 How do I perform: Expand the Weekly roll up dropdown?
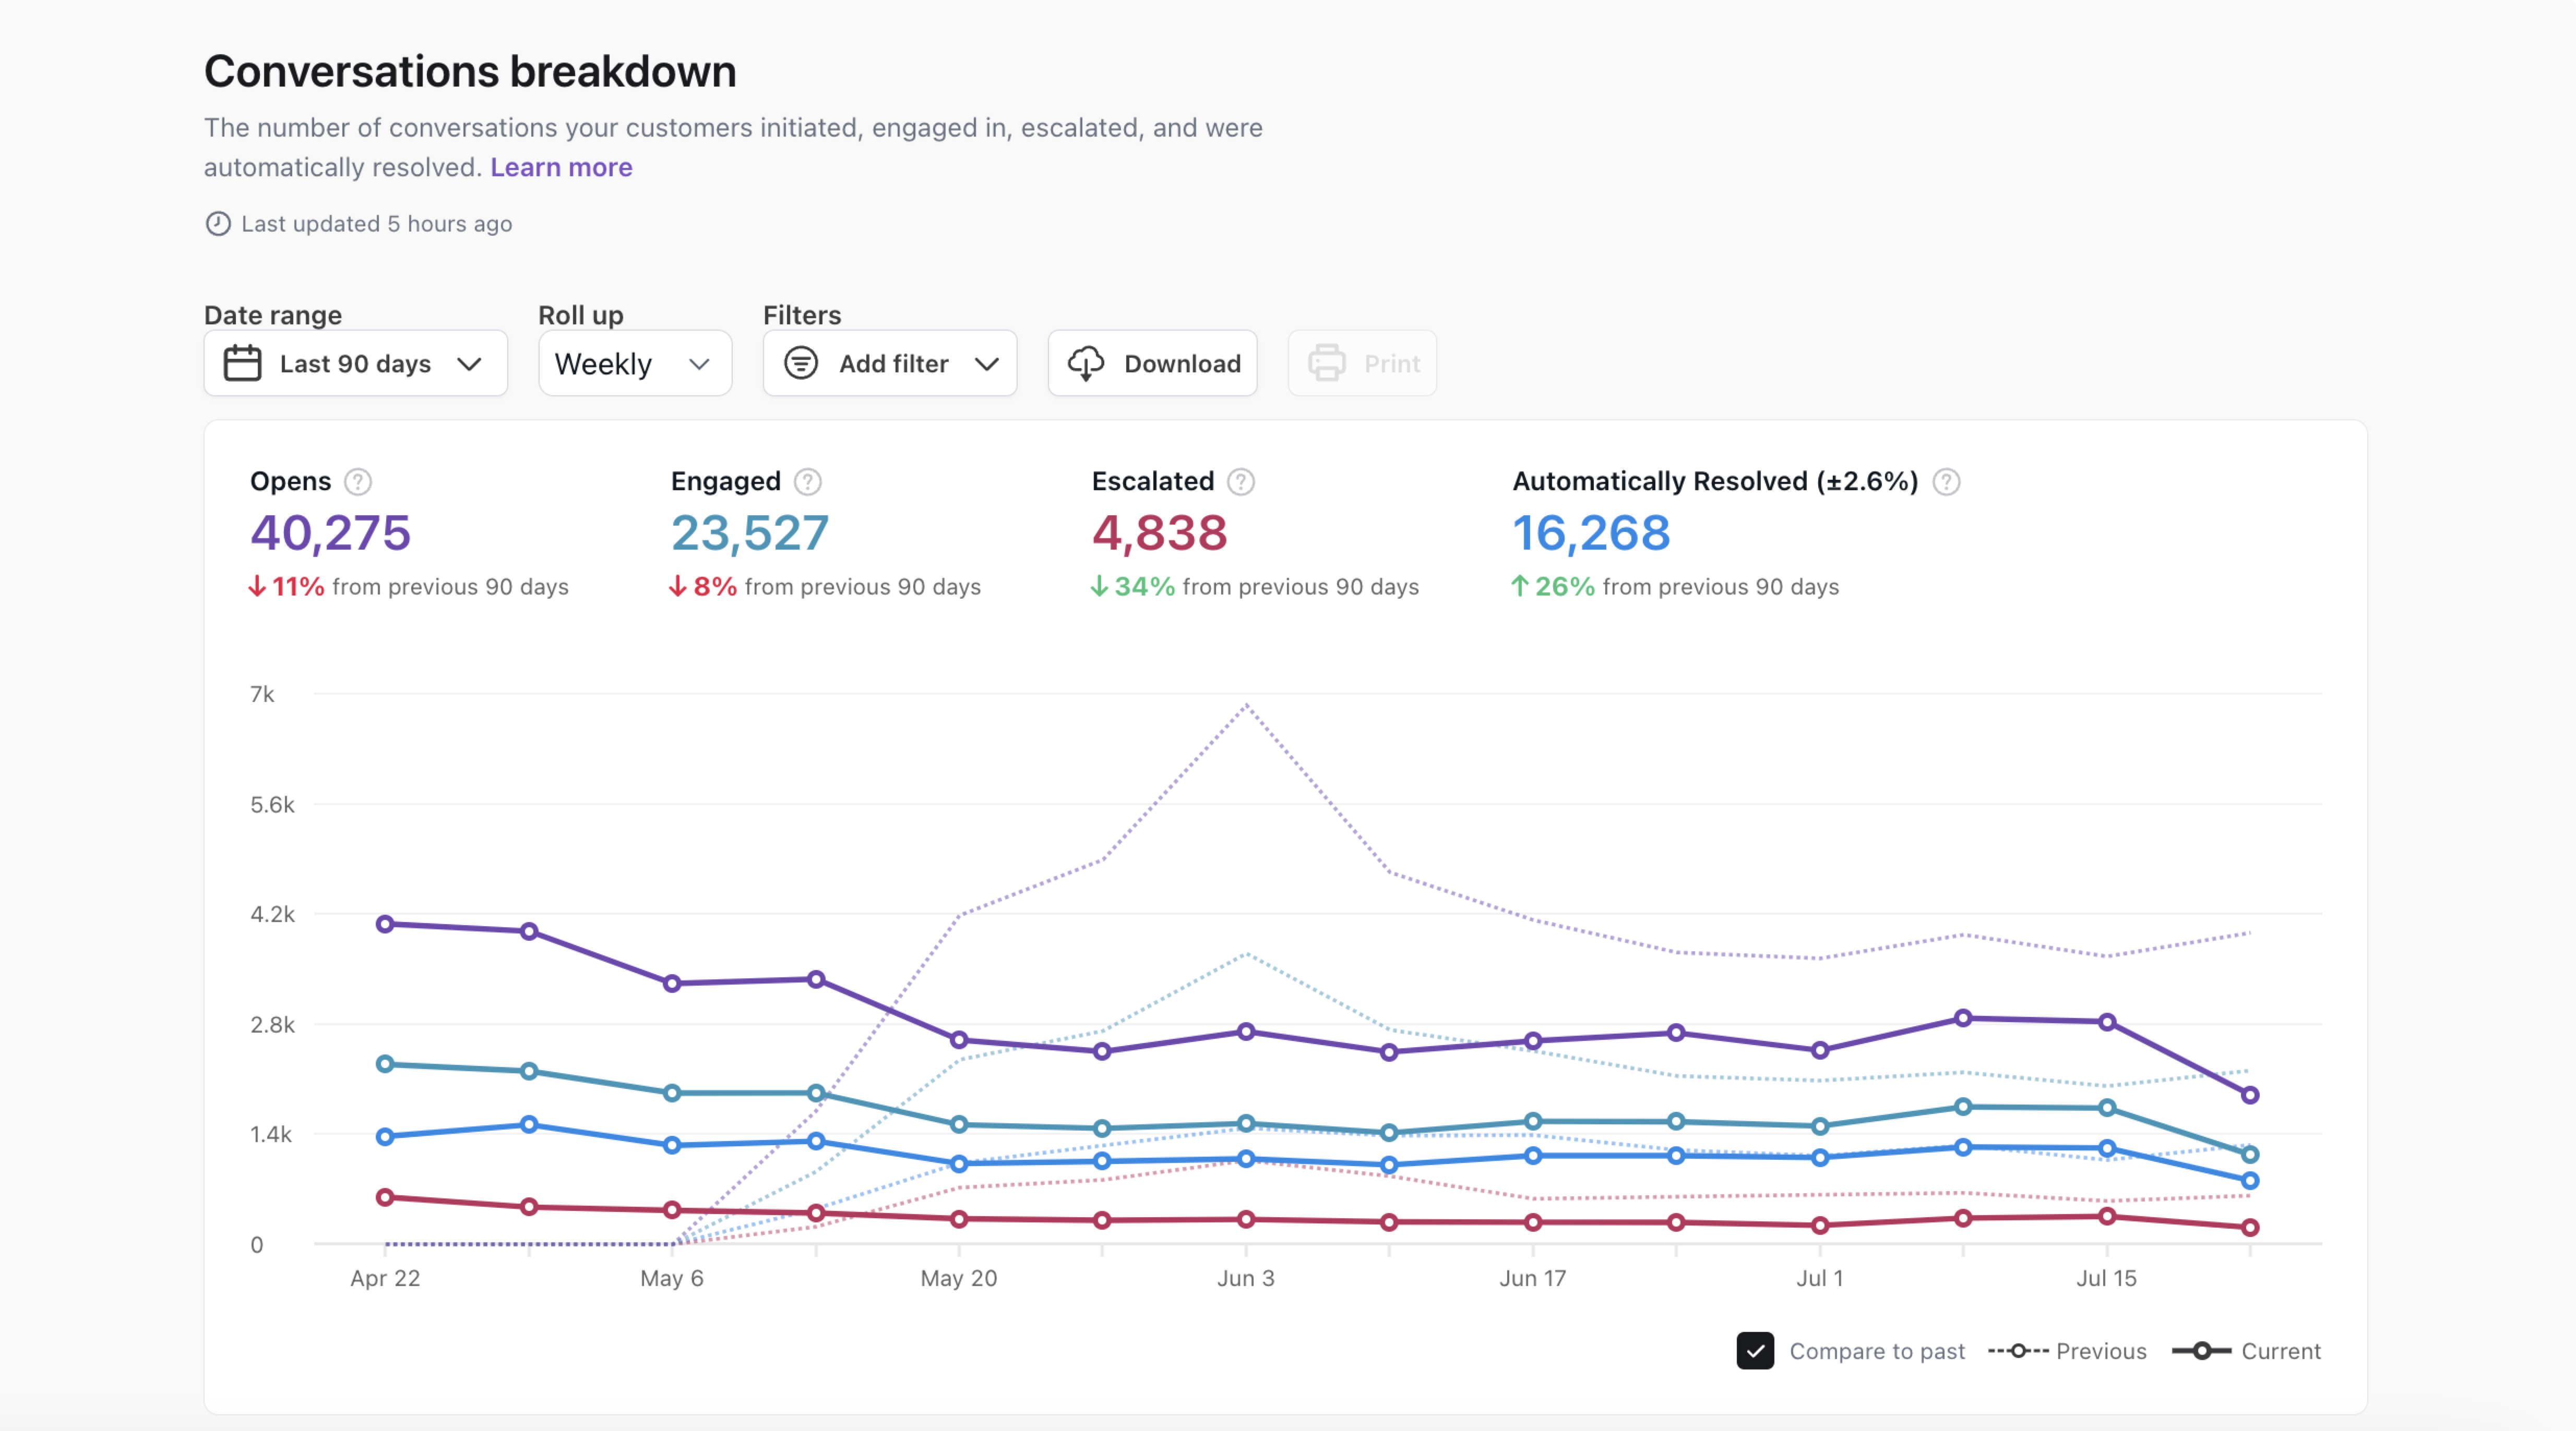[634, 363]
